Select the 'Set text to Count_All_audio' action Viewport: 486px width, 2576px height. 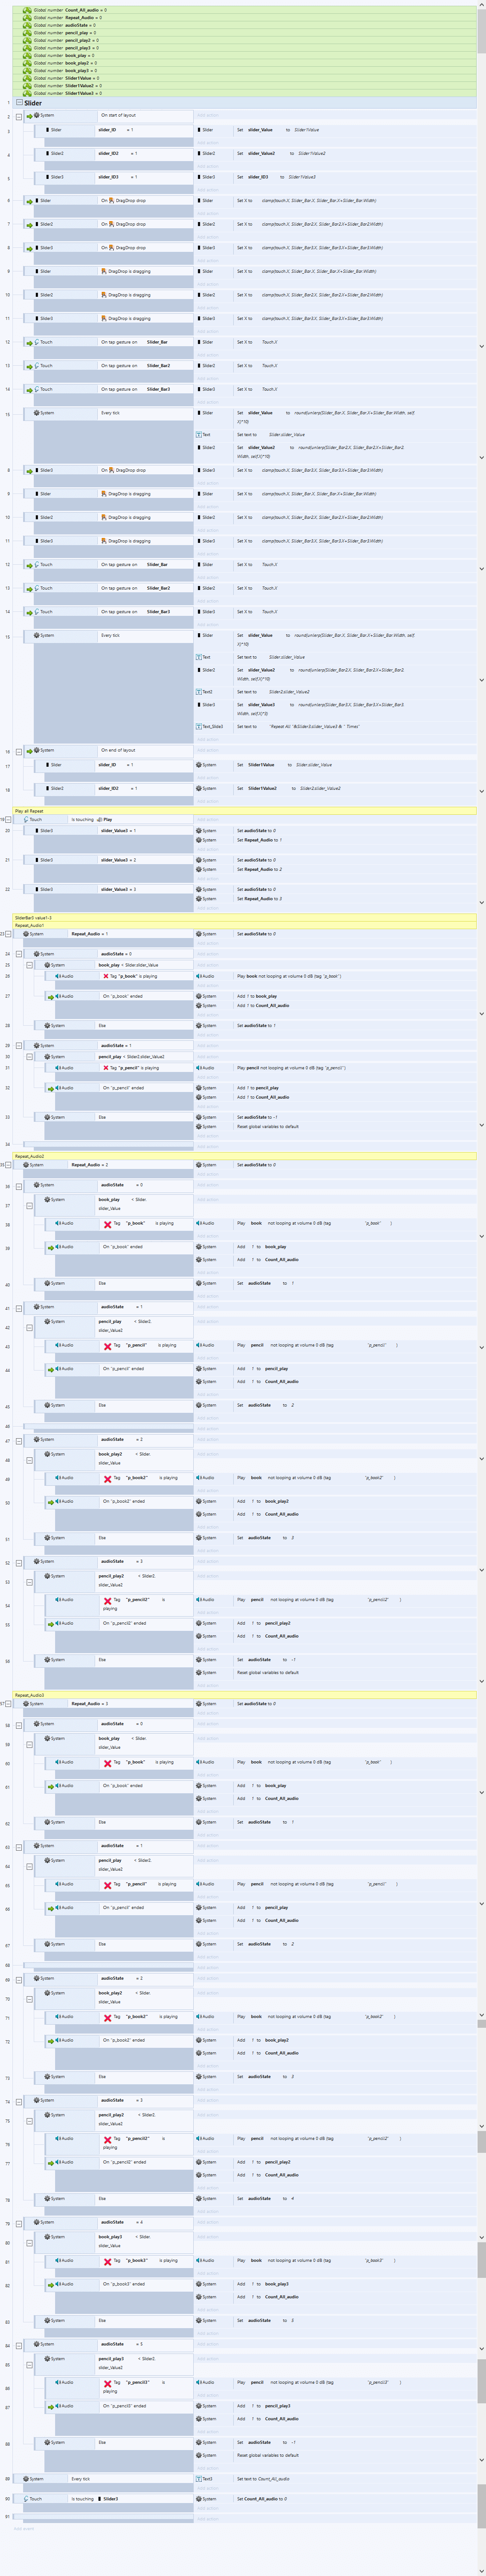(x=335, y=2479)
